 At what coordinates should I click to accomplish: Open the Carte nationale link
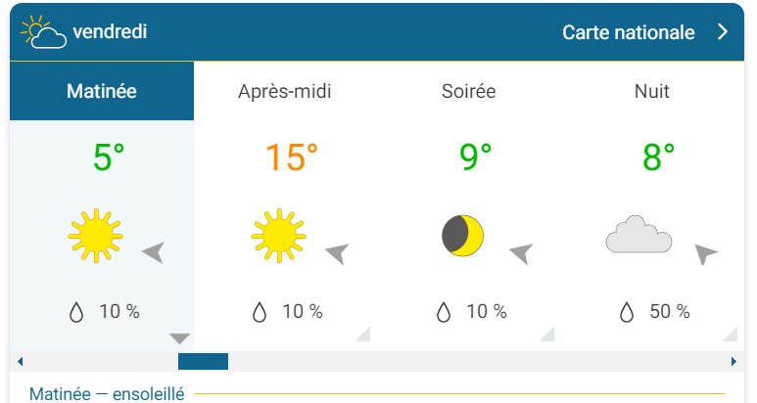click(628, 32)
